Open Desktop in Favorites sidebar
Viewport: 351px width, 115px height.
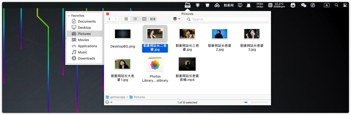point(85,27)
